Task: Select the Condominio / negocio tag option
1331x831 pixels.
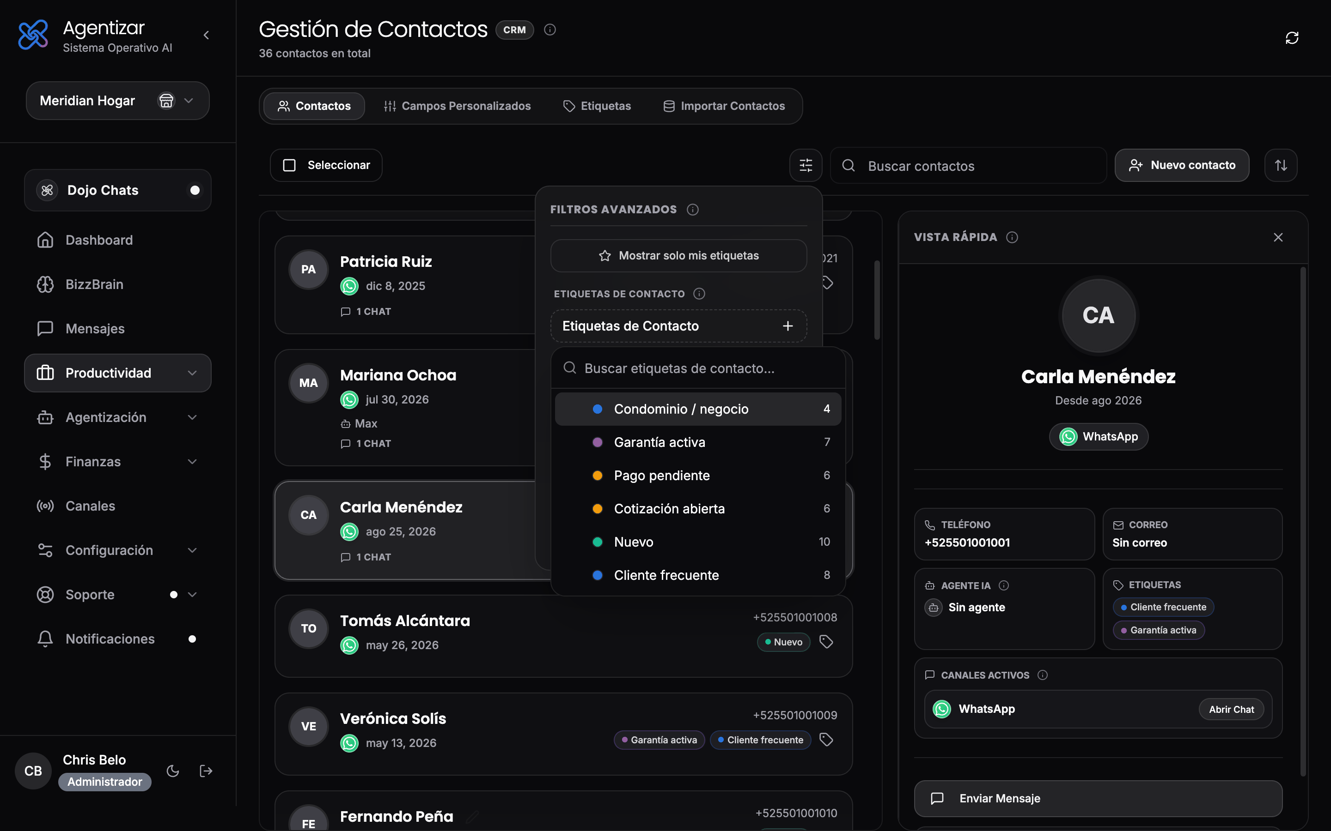Action: (x=698, y=409)
